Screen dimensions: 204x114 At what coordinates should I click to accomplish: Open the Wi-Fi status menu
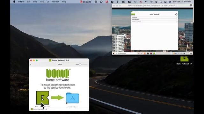[151, 2]
